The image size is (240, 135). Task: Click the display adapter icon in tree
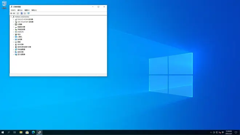tap(16, 54)
